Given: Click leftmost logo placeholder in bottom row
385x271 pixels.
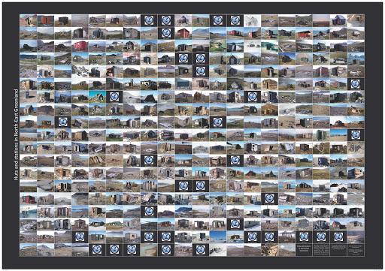Looking at the screenshot, I should pos(97,250).
